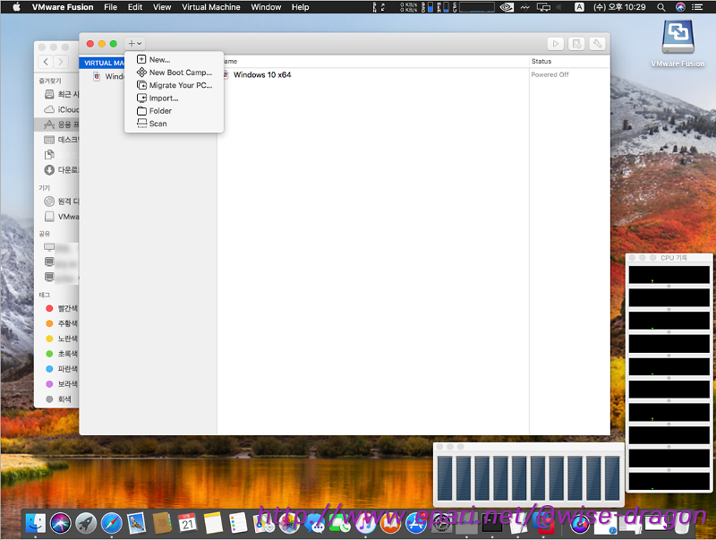Open the input source menu
The width and height of the screenshot is (716, 540).
(579, 7)
